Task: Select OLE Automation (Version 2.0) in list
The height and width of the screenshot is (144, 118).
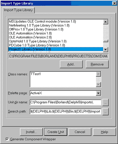Action: click(x=30, y=37)
